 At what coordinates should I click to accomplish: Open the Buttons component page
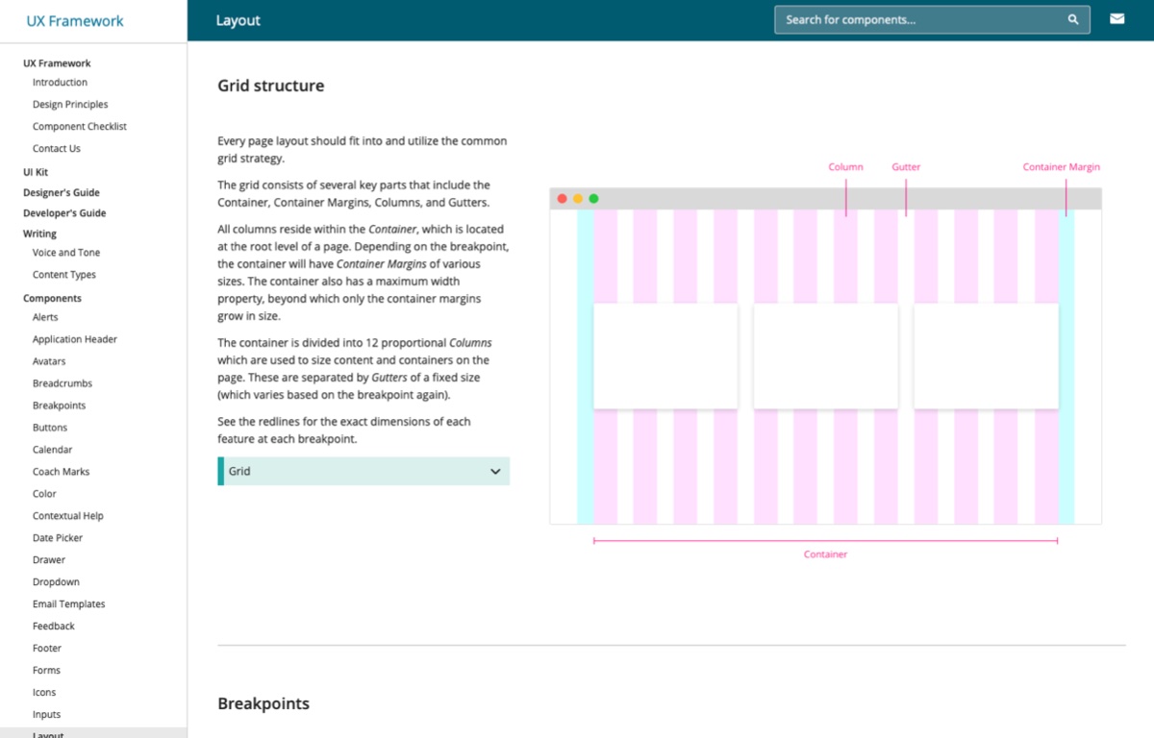click(x=50, y=428)
